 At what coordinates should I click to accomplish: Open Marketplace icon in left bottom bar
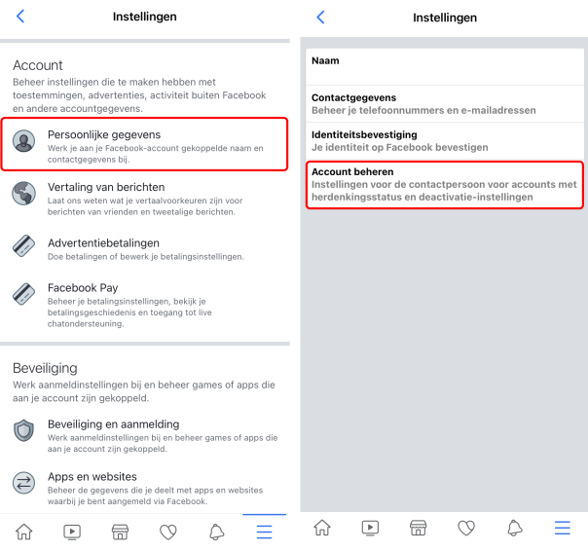click(x=120, y=532)
